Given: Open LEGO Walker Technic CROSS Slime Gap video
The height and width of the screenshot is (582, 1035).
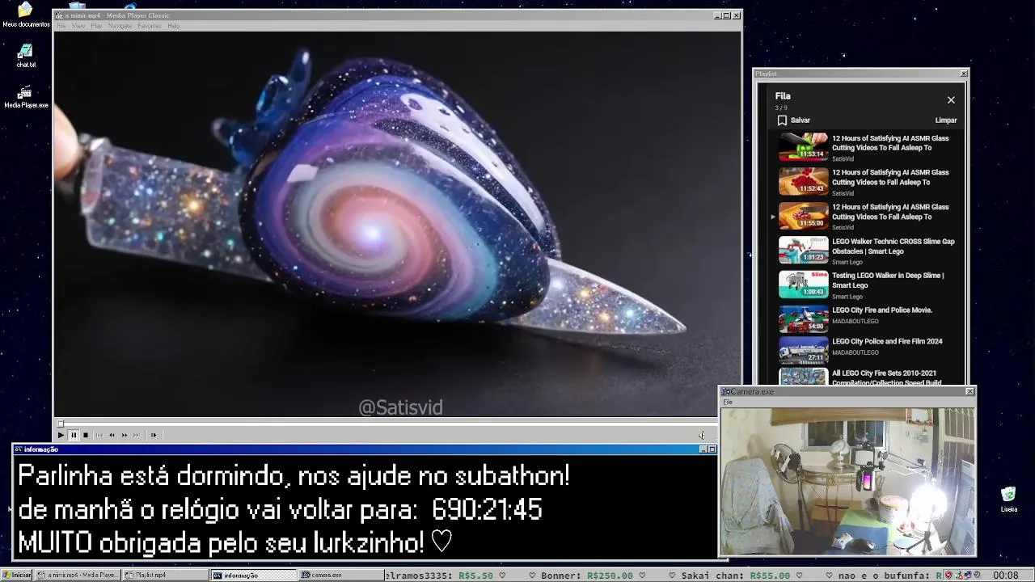Looking at the screenshot, I should pyautogui.click(x=893, y=246).
